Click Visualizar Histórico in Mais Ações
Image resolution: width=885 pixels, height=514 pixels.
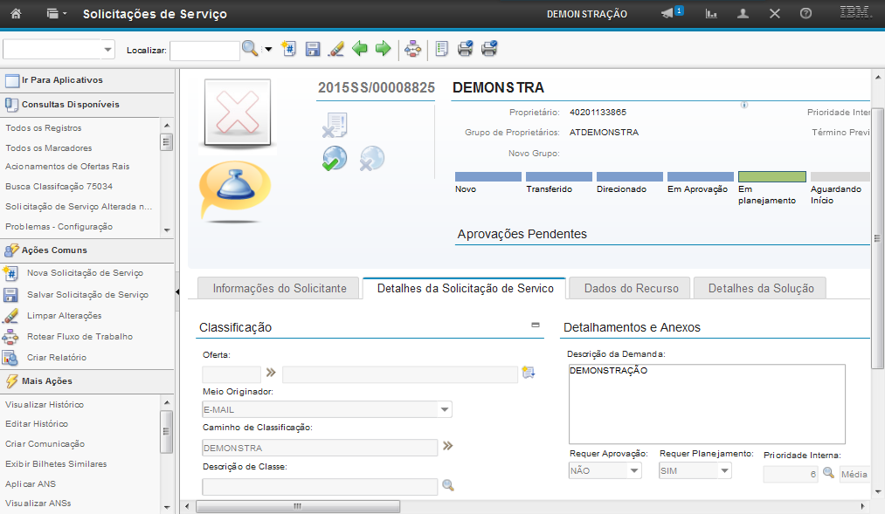pyautogui.click(x=45, y=405)
